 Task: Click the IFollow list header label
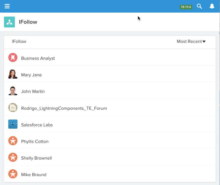pos(19,41)
